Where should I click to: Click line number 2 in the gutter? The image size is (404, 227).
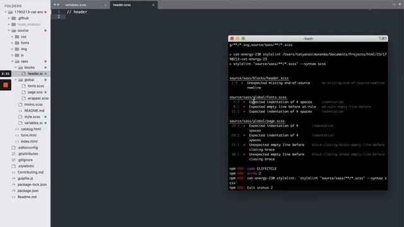[x=59, y=17]
